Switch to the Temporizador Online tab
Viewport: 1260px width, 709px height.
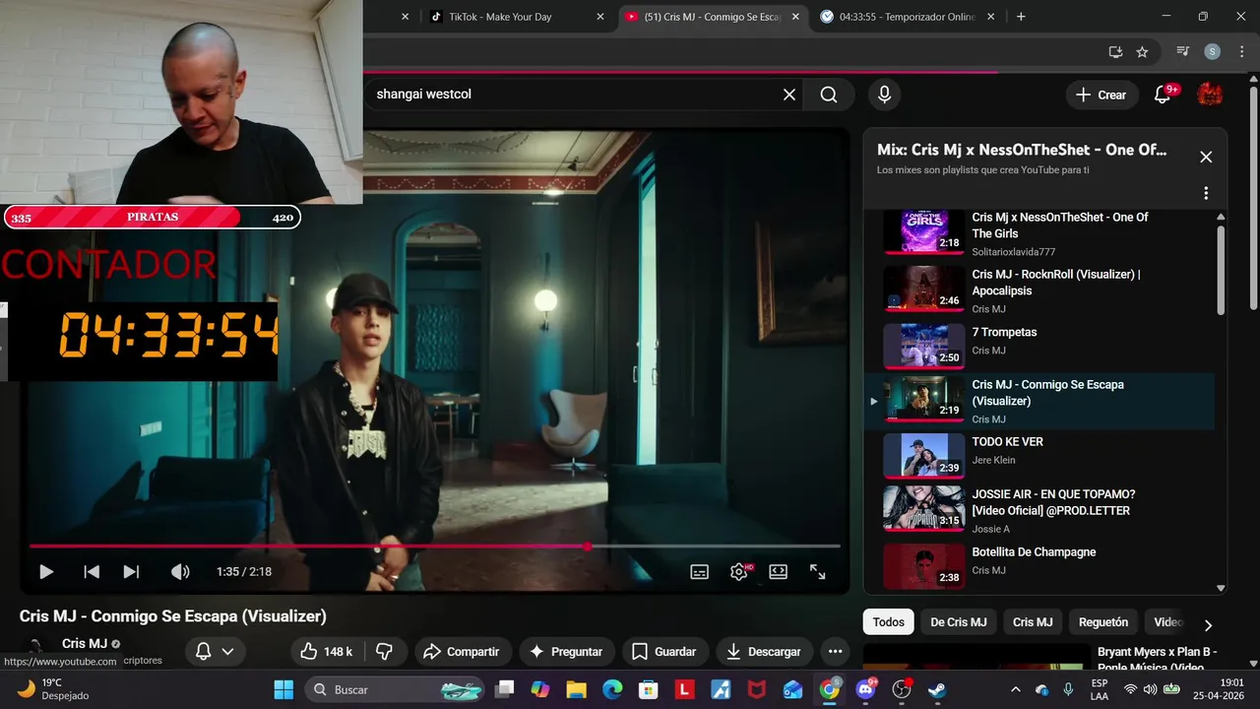pyautogui.click(x=907, y=17)
